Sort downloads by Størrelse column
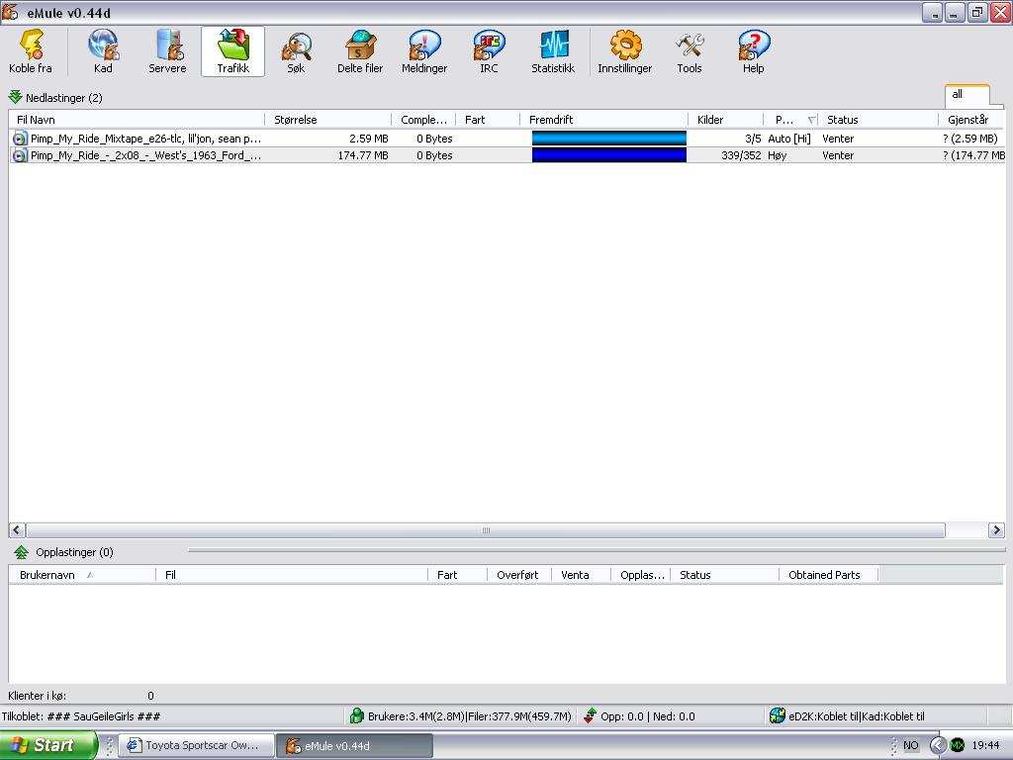 (328, 120)
